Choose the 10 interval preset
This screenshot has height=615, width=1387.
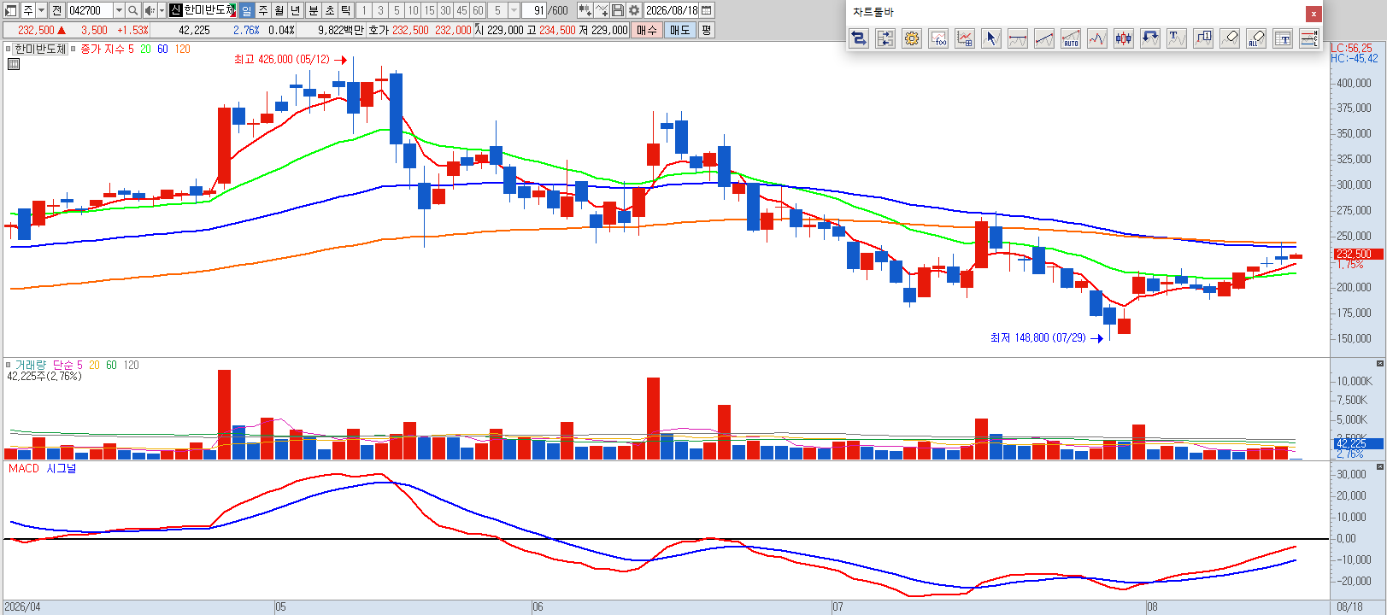pos(413,10)
